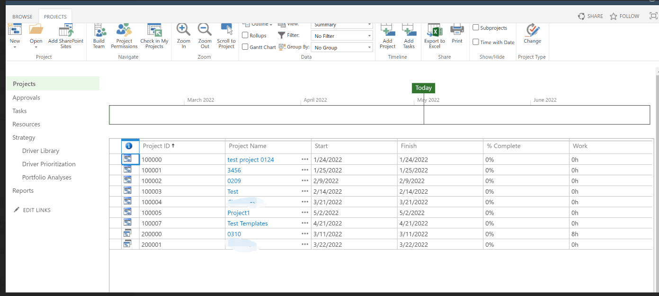
Task: Open ellipsis menu for project 3456
Action: 305,170
